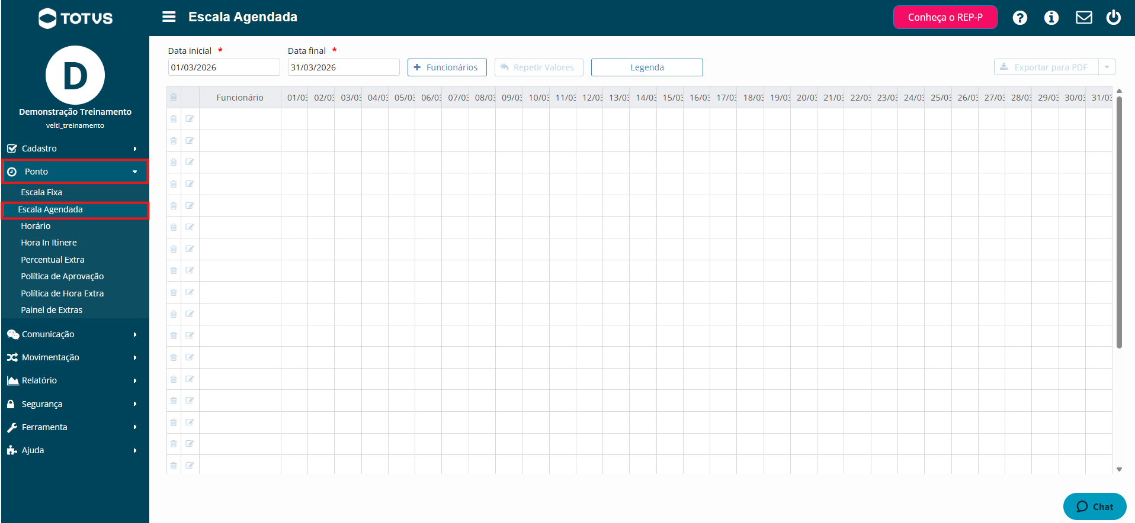
Task: Click the table's vertical scrollbar thumb
Action: 1119,222
